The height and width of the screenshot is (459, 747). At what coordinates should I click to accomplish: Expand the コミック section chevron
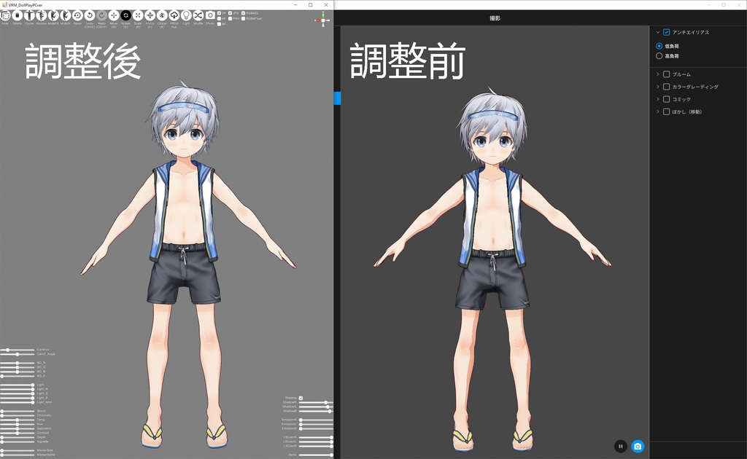pyautogui.click(x=658, y=99)
